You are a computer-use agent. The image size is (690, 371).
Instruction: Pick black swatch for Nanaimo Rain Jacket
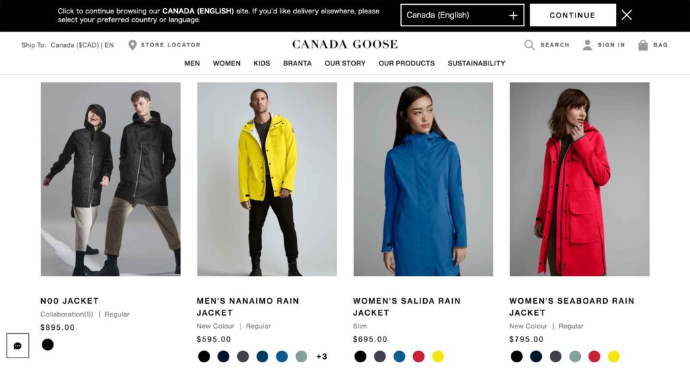pos(203,356)
